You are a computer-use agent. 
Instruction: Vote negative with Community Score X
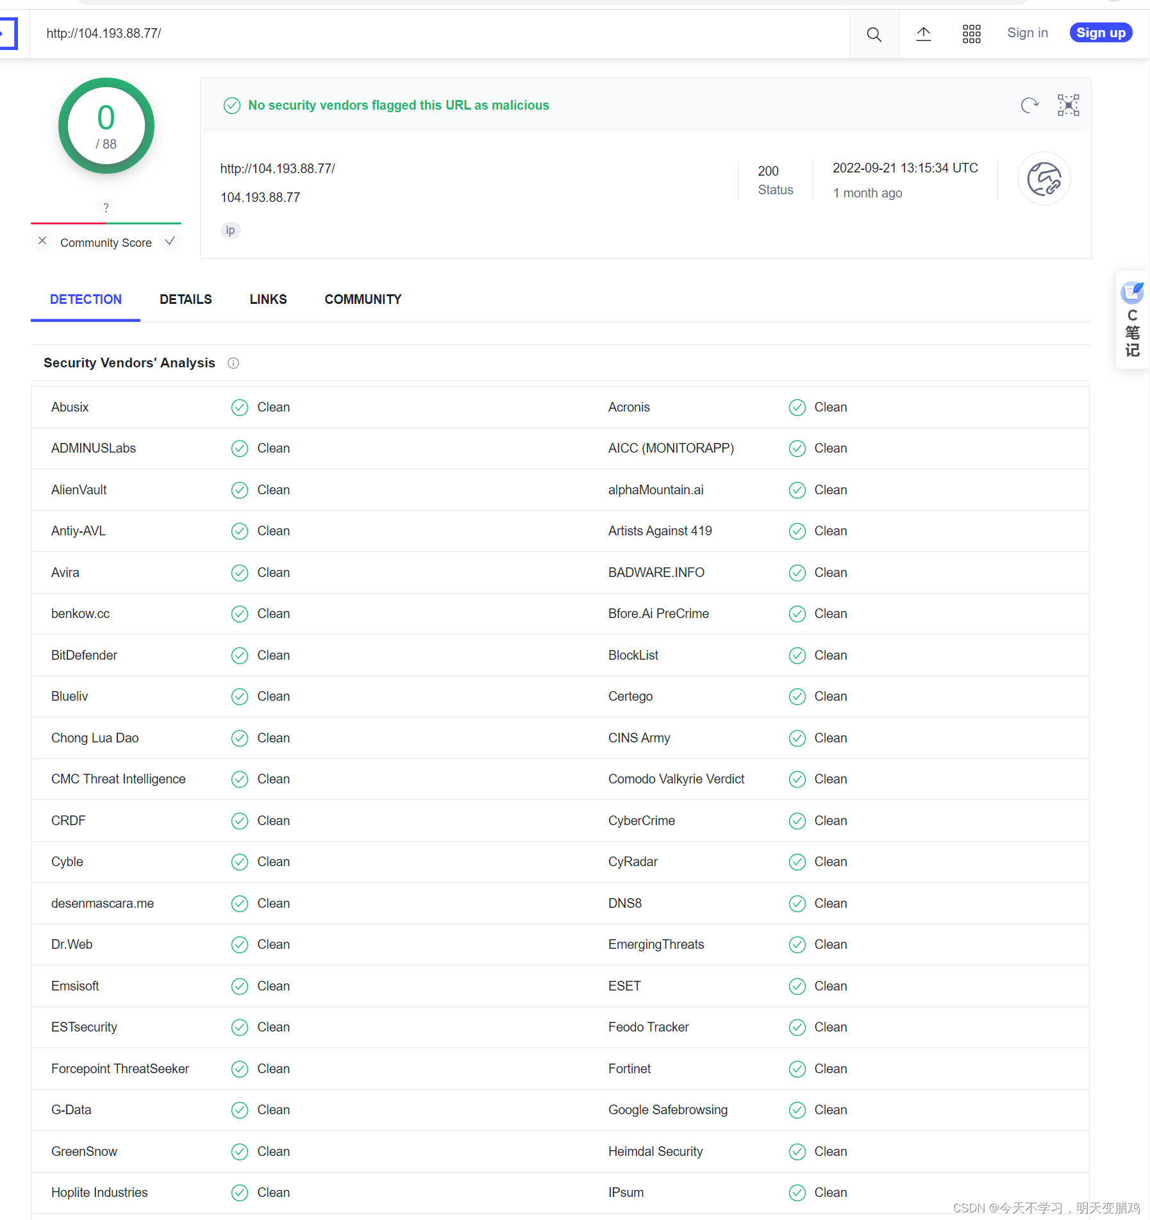tap(42, 241)
